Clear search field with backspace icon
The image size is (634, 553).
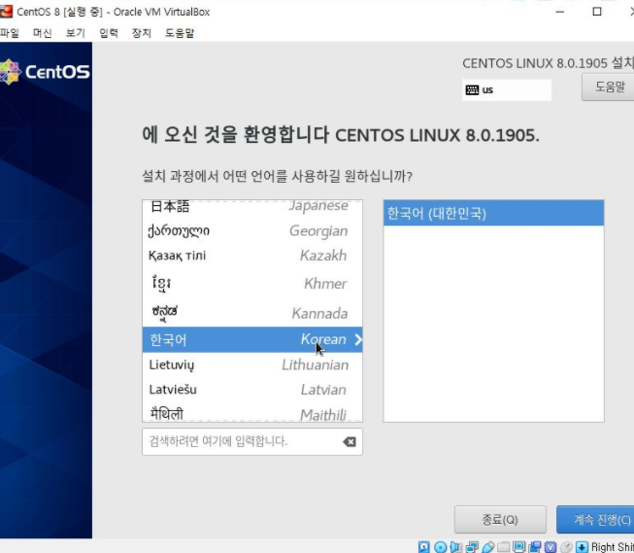click(350, 441)
